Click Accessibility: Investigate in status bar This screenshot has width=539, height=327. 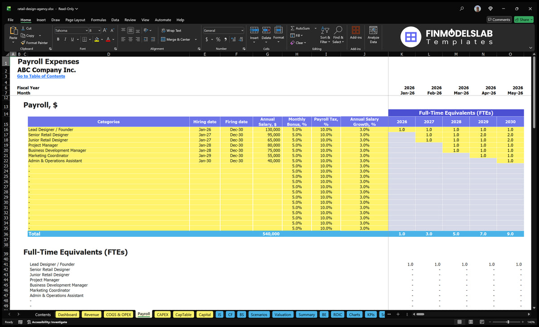coord(47,322)
